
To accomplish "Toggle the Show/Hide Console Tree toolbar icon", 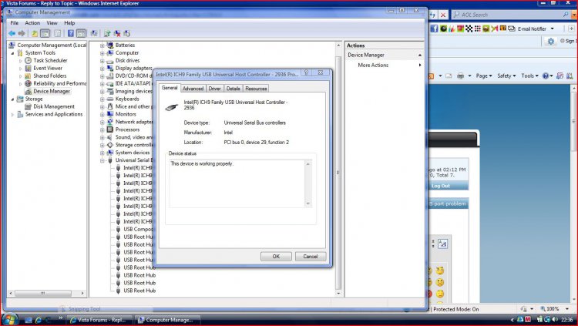I will [x=45, y=34].
